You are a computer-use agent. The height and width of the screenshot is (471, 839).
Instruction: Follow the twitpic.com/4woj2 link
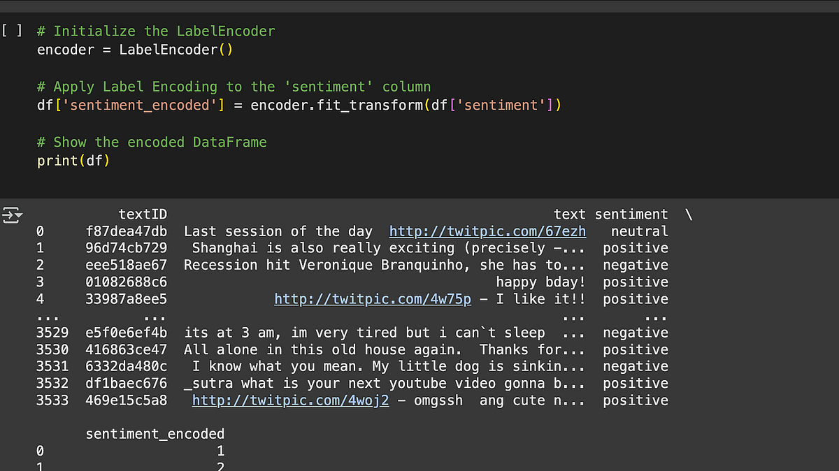coord(291,400)
